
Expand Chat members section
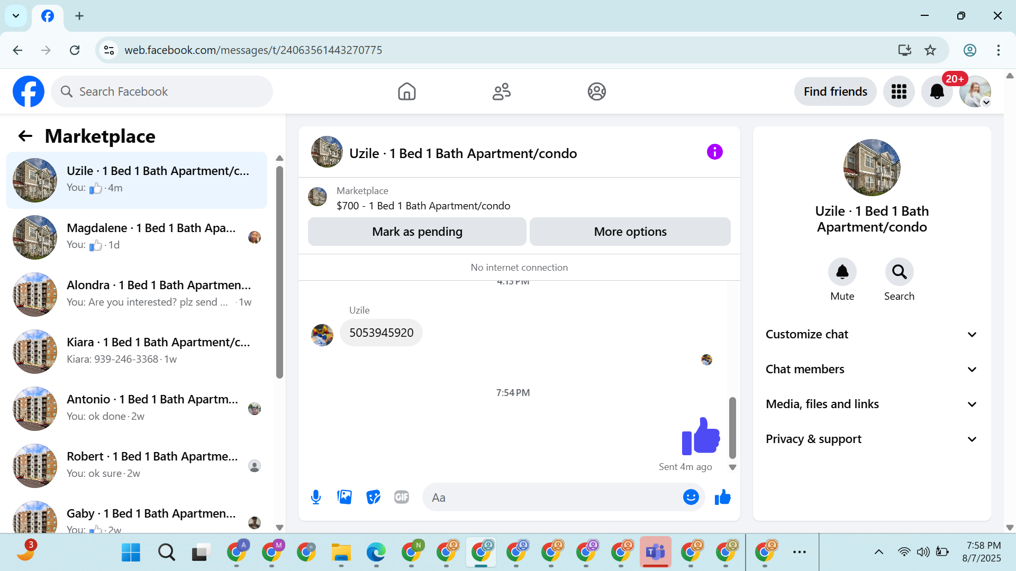click(x=871, y=369)
